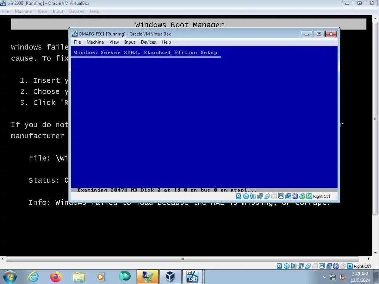Open View menu in win2008 window
Image resolution: width=379 pixels, height=284 pixels.
click(x=42, y=11)
